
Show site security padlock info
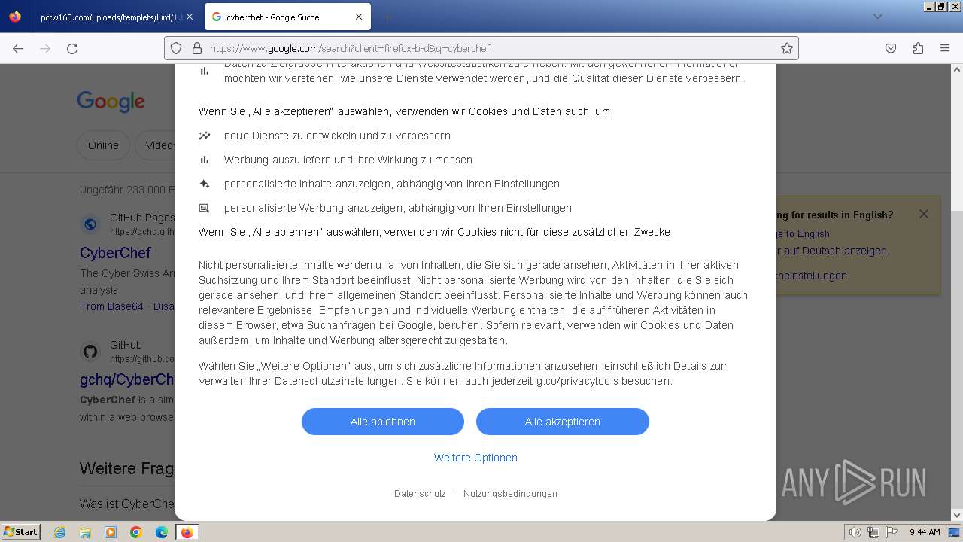pos(197,48)
